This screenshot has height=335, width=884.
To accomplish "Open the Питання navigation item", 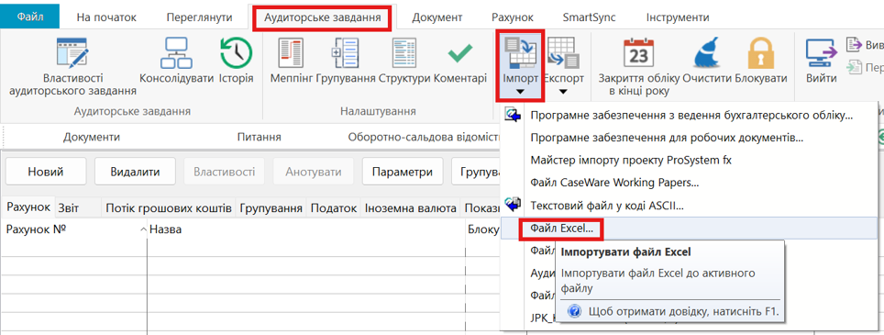I will [x=260, y=137].
